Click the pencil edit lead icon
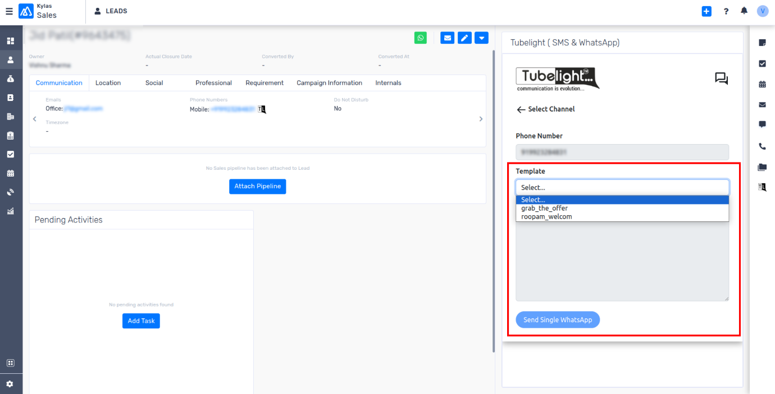775x394 pixels. click(464, 38)
